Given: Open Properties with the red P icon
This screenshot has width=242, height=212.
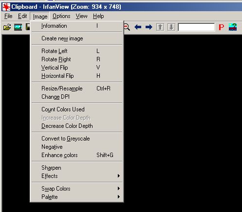Looking at the screenshot, I should pos(221,27).
